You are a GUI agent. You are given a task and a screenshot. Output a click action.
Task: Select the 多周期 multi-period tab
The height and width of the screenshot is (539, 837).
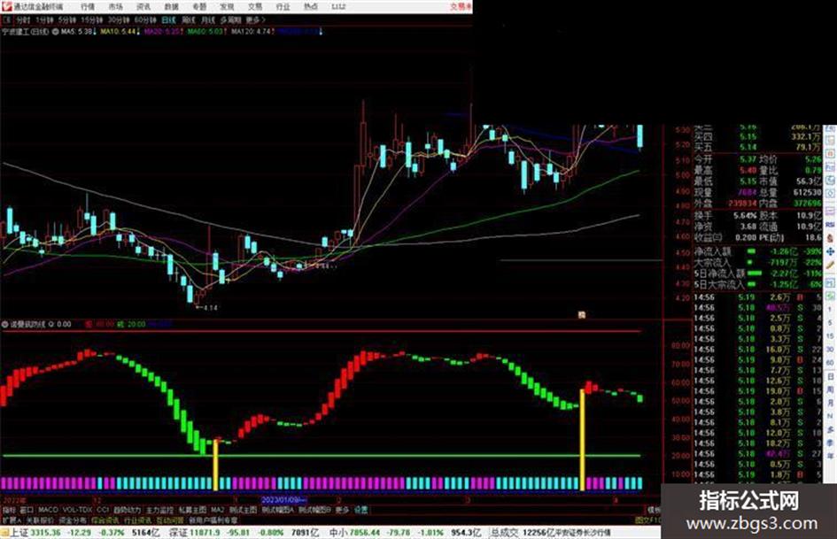[x=230, y=19]
